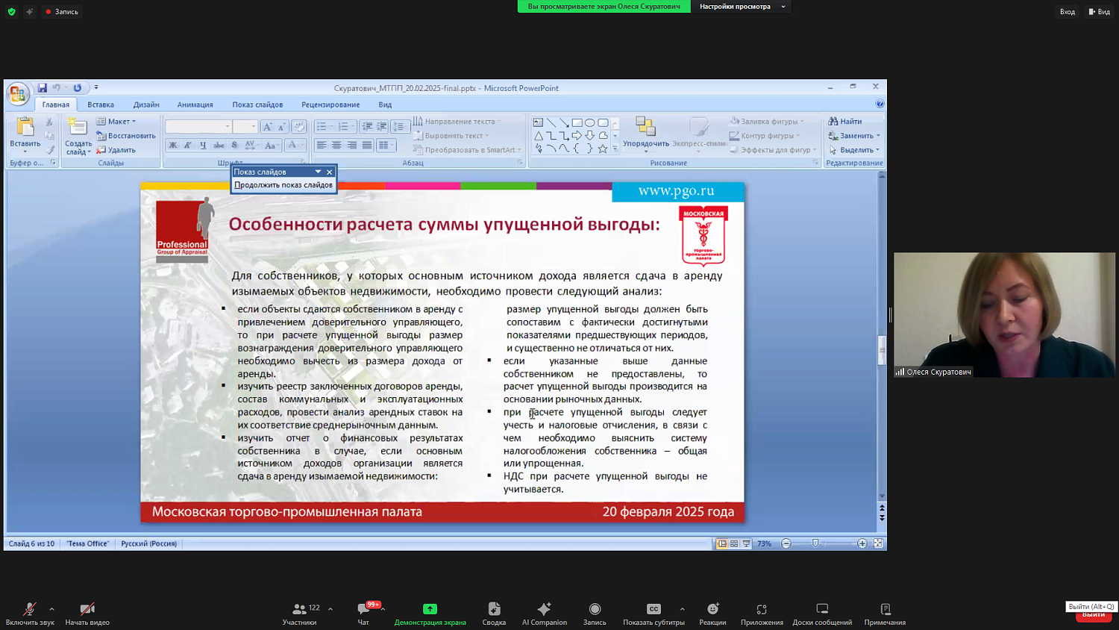Image resolution: width=1119 pixels, height=630 pixels.
Task: Open the Whiteboards (Доски сообщений) icon
Action: tap(822, 610)
